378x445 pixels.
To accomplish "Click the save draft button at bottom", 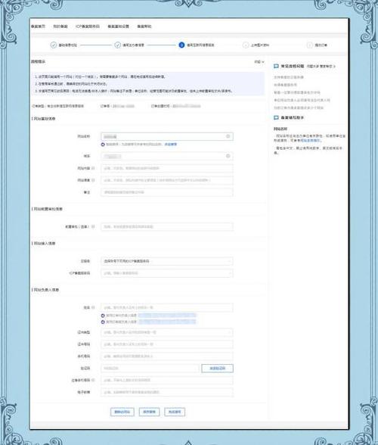I will pos(149,412).
